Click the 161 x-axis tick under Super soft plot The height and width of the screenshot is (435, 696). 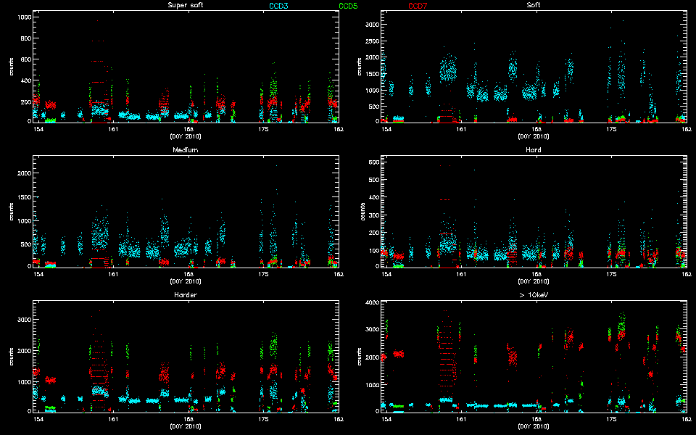(x=113, y=129)
